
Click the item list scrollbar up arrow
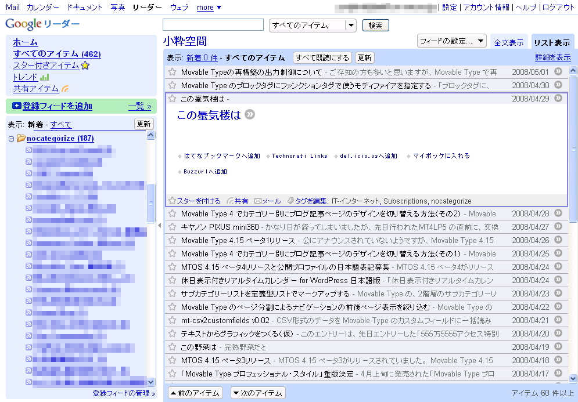point(573,70)
